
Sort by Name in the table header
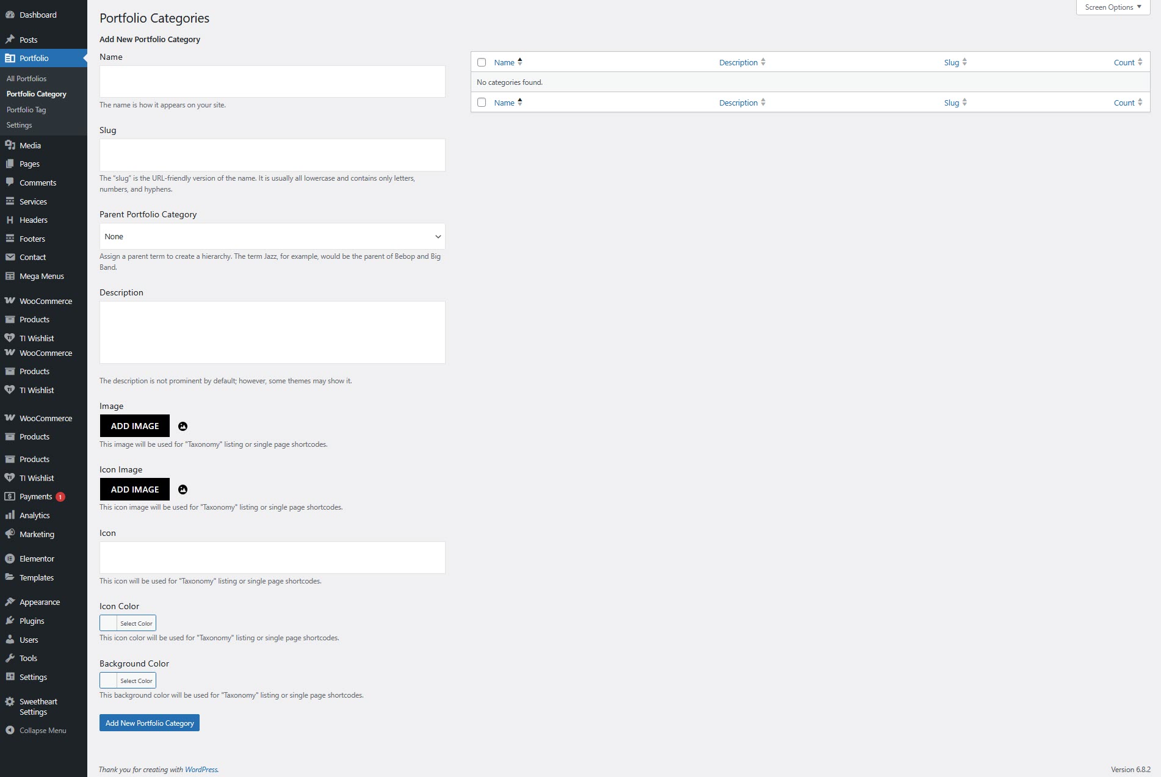click(x=508, y=62)
